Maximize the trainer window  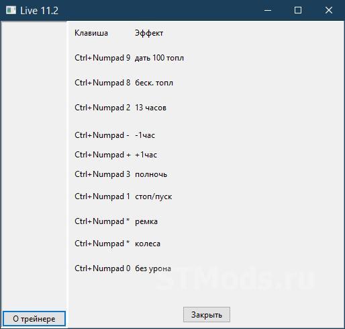(x=298, y=10)
